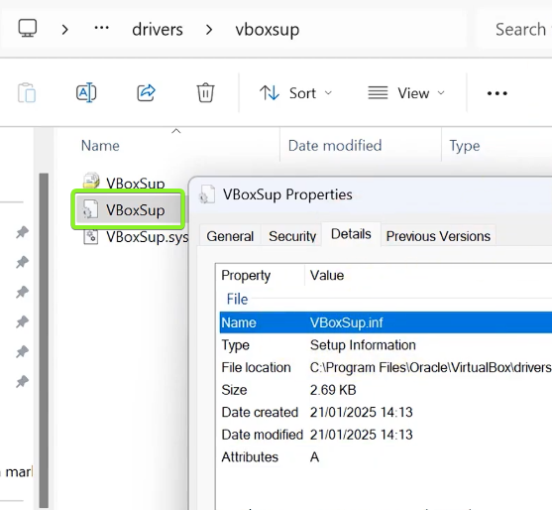Select the highlighted VBoxSup setup information file
The height and width of the screenshot is (510, 552).
pyautogui.click(x=128, y=210)
